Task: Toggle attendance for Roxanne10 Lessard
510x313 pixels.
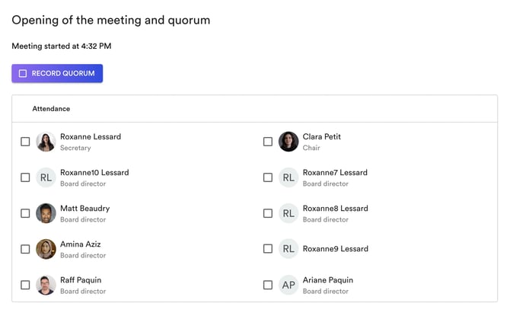Action: click(x=25, y=177)
